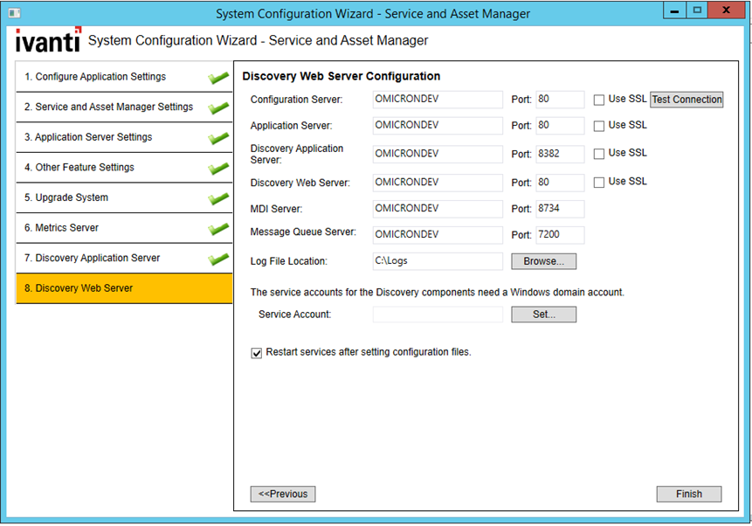Click the checkmark beside Upgrade System
Viewport: 752px width, 526px height.
tap(219, 197)
